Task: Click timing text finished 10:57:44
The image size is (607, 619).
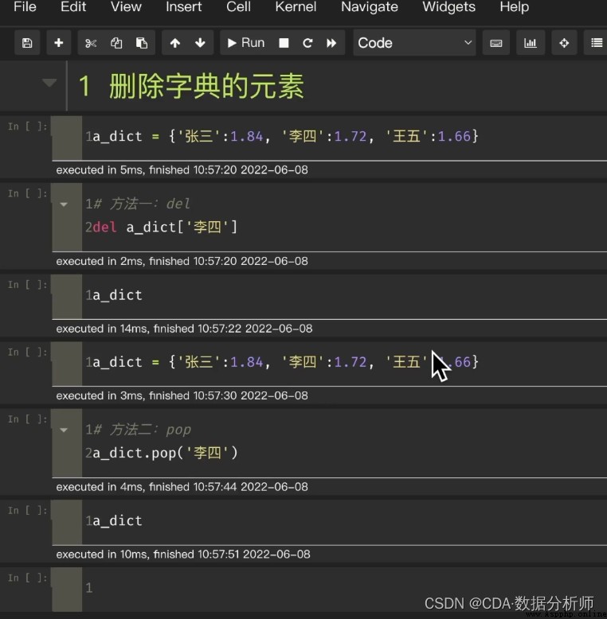Action: click(229, 487)
